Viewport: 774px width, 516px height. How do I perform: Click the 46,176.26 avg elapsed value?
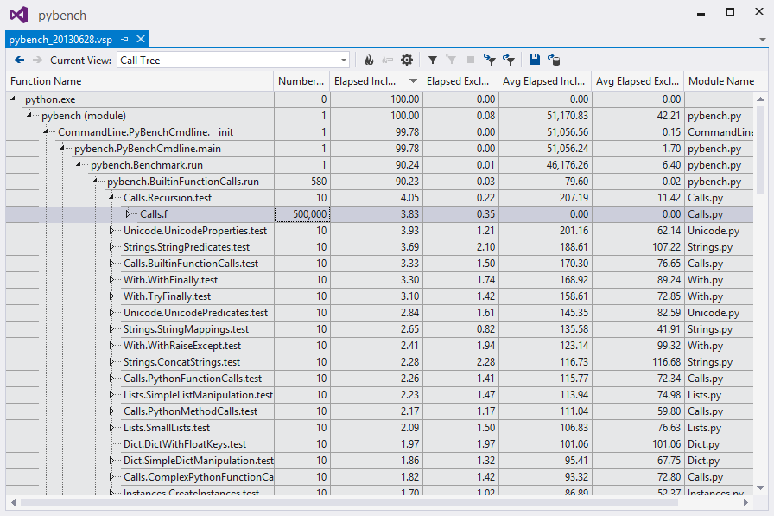pyautogui.click(x=568, y=164)
